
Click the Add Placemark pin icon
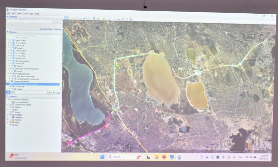72,18
